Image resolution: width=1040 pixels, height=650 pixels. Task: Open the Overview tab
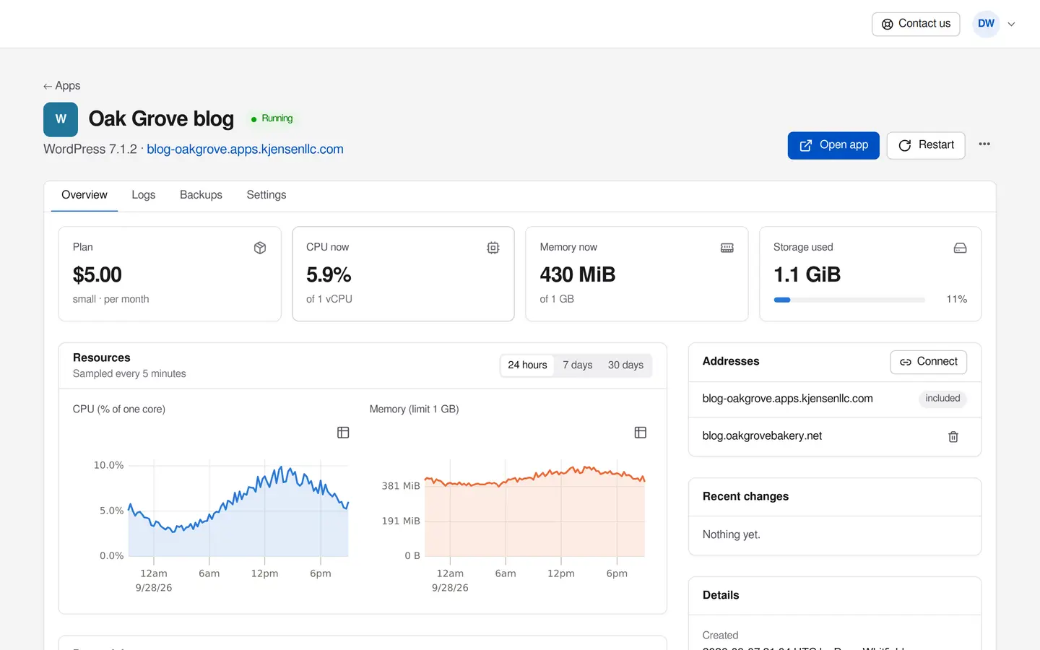point(84,195)
